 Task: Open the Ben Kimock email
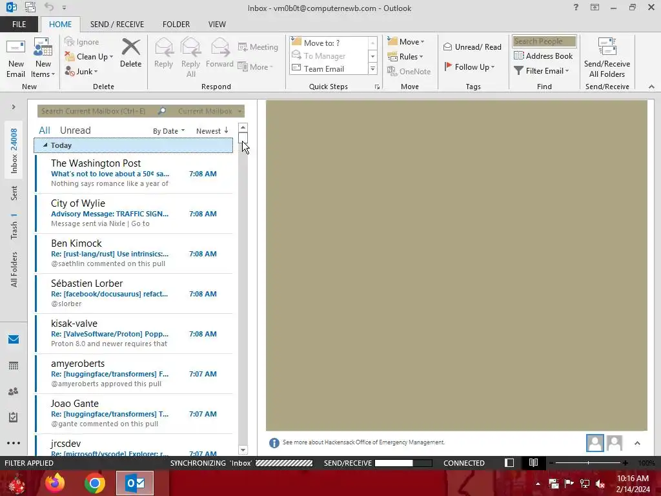pyautogui.click(x=134, y=253)
